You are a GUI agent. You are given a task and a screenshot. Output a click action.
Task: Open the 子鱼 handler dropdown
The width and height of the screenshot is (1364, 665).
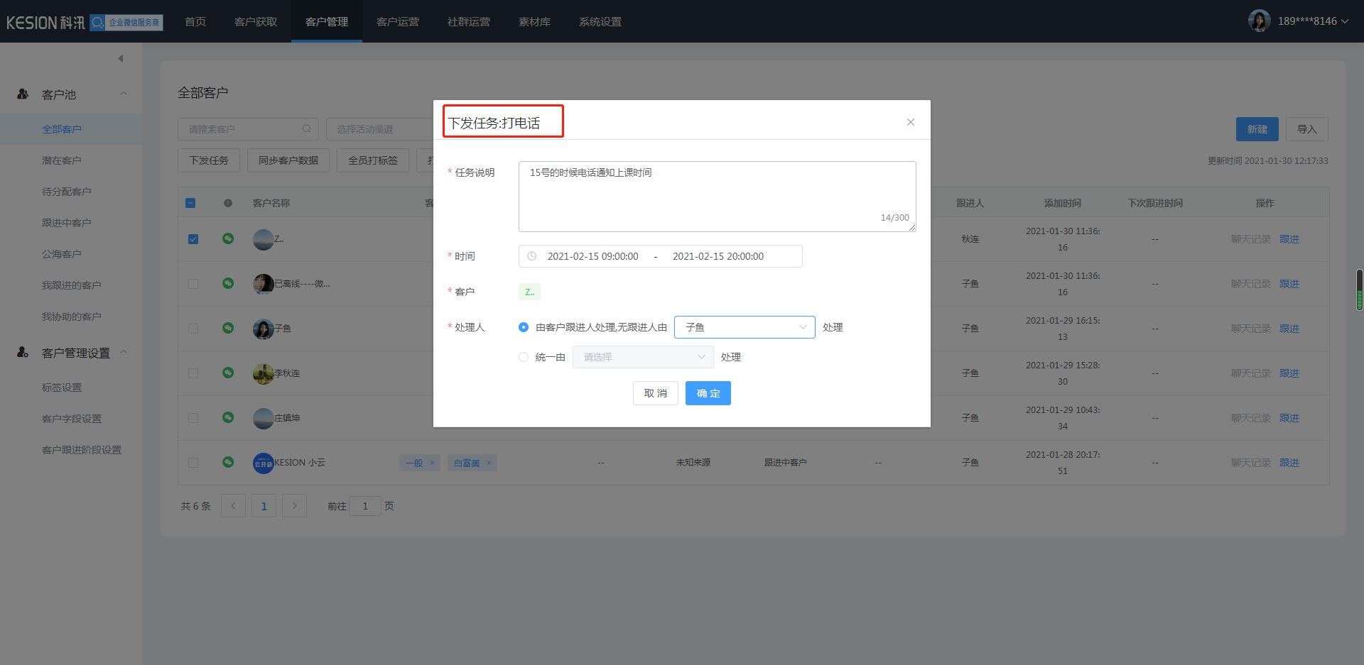[x=744, y=327]
